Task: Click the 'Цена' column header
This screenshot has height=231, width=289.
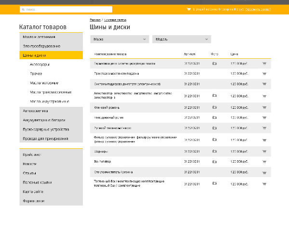Action: coord(234,54)
